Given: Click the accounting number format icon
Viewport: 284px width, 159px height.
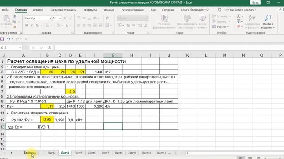Looking at the screenshot, I should point(119,26).
